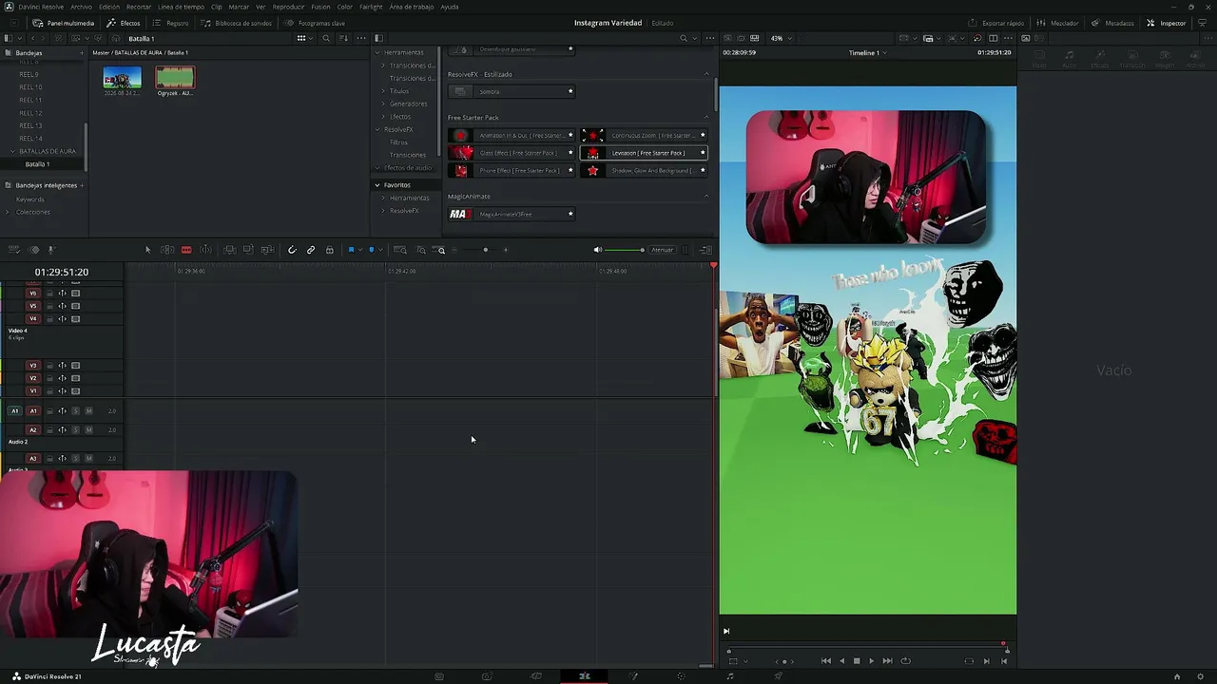
Task: Collapse the BATALLAS DE AURA bin
Action: 13,151
